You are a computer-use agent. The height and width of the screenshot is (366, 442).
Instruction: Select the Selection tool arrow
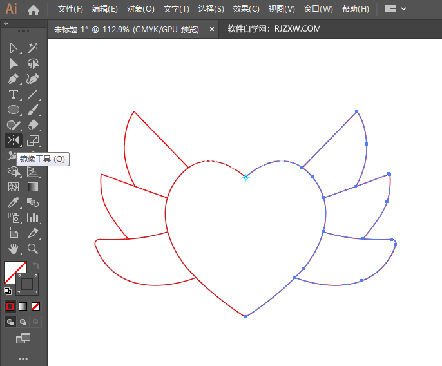point(14,48)
